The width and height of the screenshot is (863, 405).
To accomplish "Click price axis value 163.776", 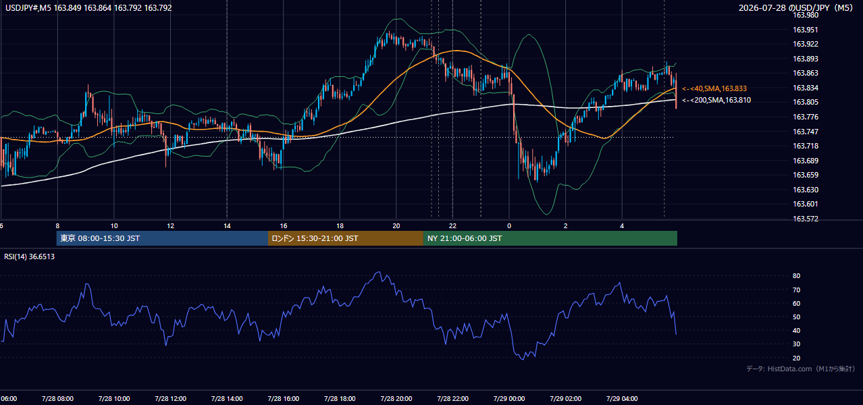I will [805, 117].
